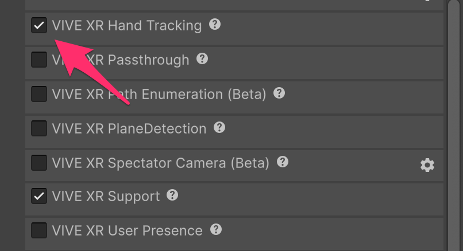Turn on VIVE XR User Presence
The image size is (463, 251).
(x=39, y=231)
